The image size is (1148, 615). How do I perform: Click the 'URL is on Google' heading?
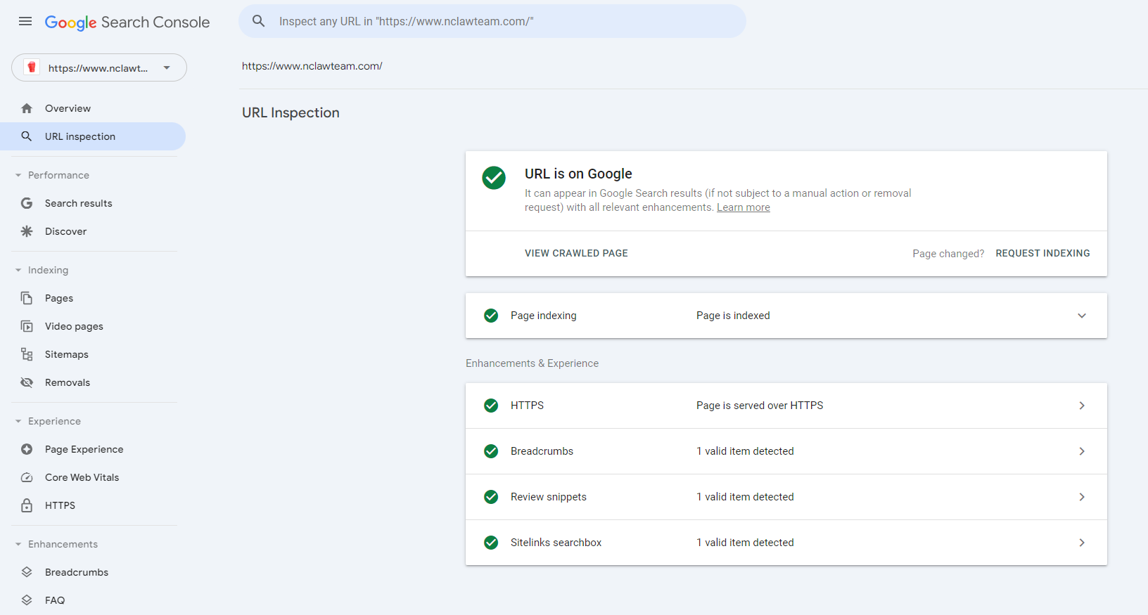[578, 174]
